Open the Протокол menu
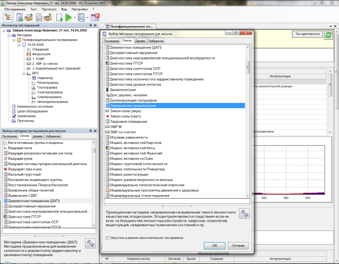Screen dimensions: 339x264 point(49,9)
